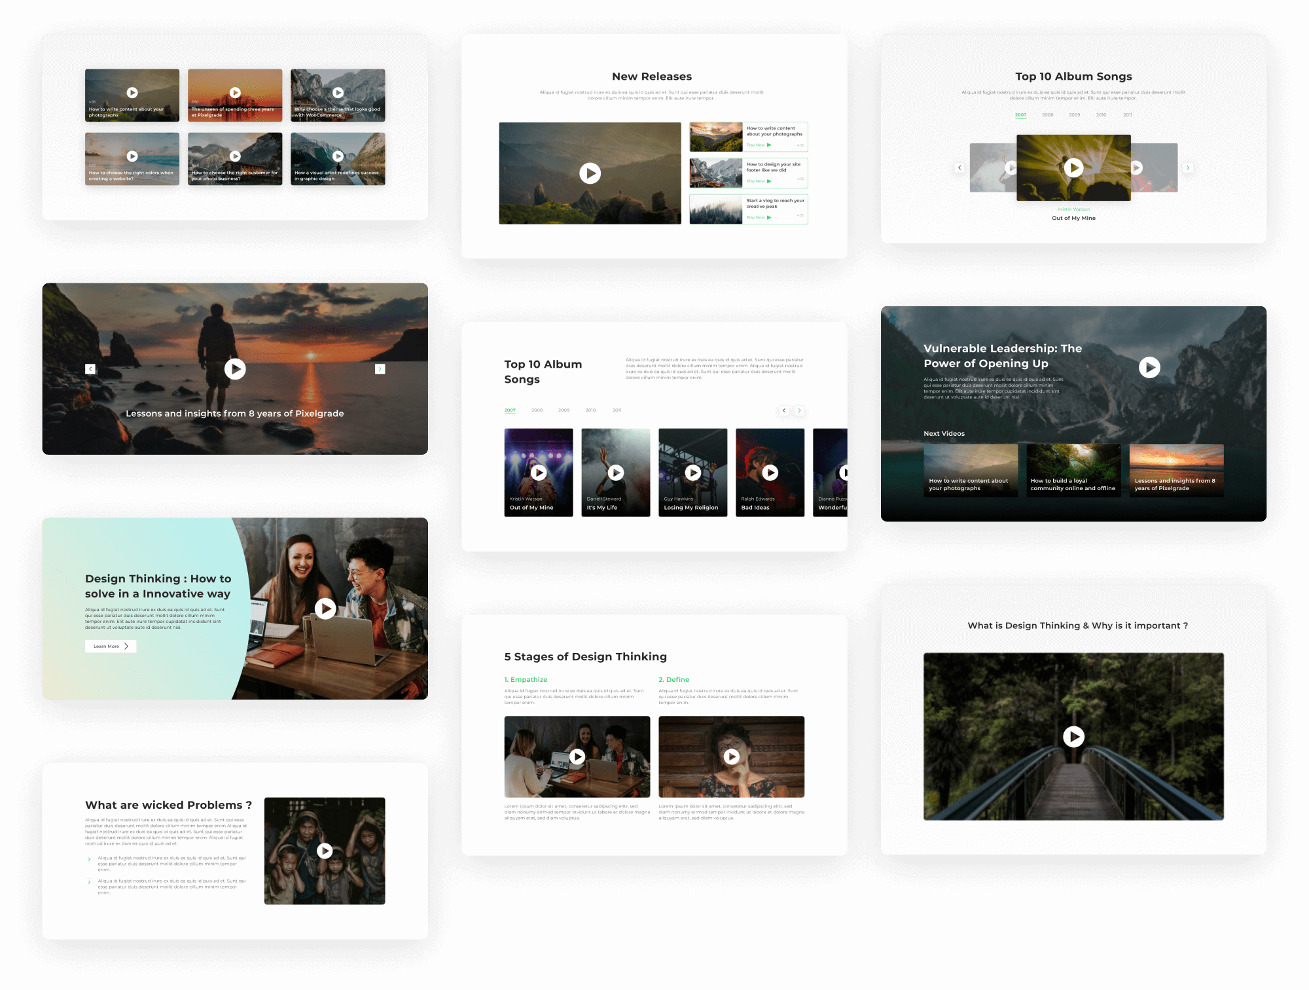Select 2011 tab in centered Top 10 Album Songs carousel

click(1128, 115)
